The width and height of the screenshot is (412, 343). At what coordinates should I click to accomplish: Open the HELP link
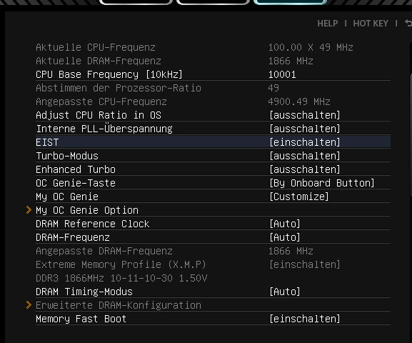(328, 24)
